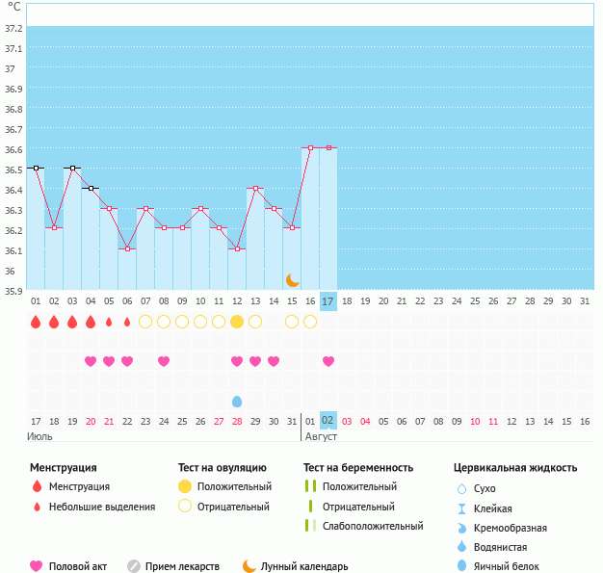Click the Кремообразная cervical fluid legend label
The height and width of the screenshot is (573, 603).
[x=511, y=528]
